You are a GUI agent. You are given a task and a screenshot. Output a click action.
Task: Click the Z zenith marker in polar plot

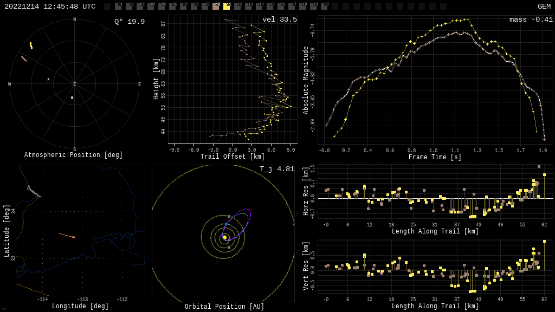click(x=75, y=84)
